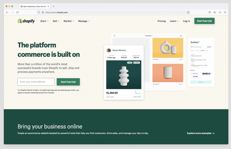Click Deyan Kenarny's avatar
The image size is (231, 149).
point(109,50)
